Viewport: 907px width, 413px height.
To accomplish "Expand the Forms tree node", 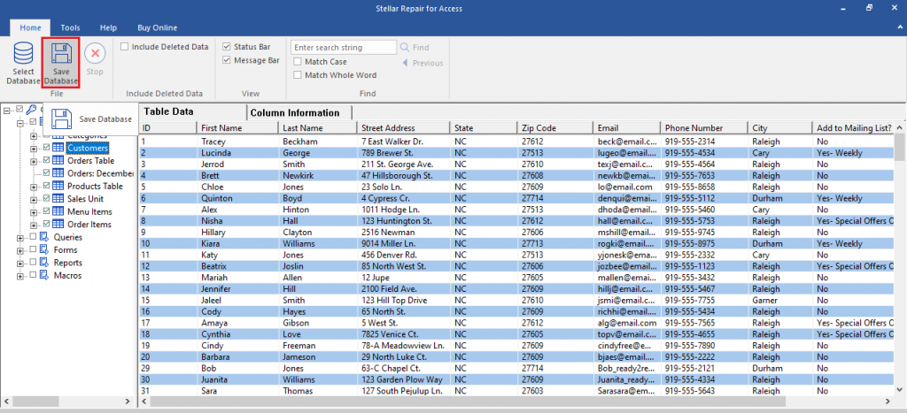I will coord(19,250).
